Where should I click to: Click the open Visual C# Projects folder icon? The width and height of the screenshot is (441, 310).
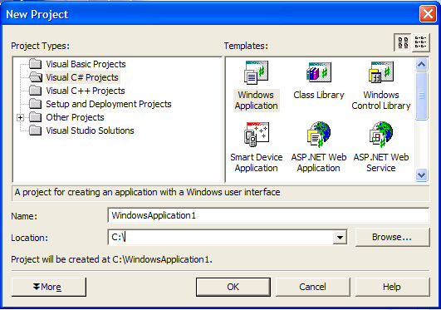[36, 77]
